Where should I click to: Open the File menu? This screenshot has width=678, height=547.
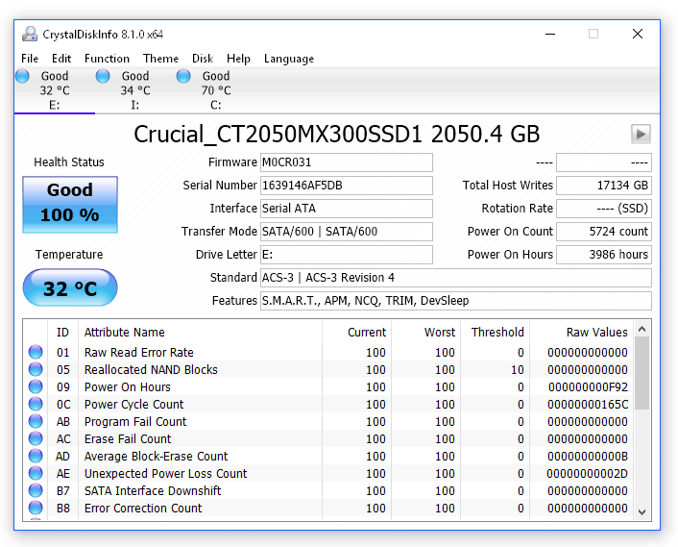30,59
